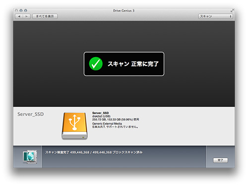Click the orange USB drive icon
This screenshot has height=186, width=248.
point(74,126)
